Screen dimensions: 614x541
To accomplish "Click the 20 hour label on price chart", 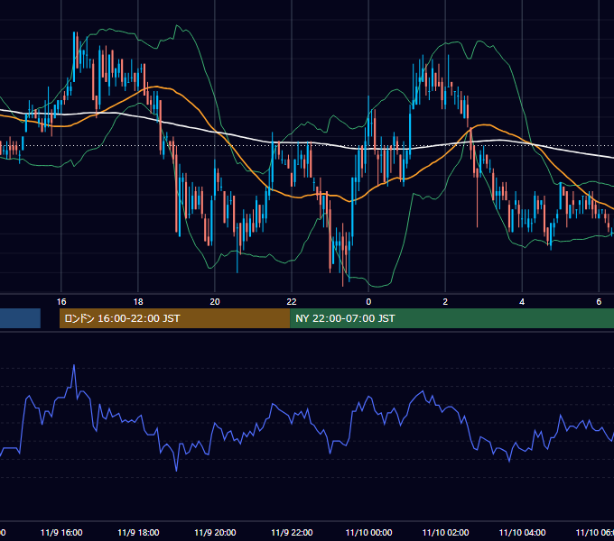I will 215,301.
